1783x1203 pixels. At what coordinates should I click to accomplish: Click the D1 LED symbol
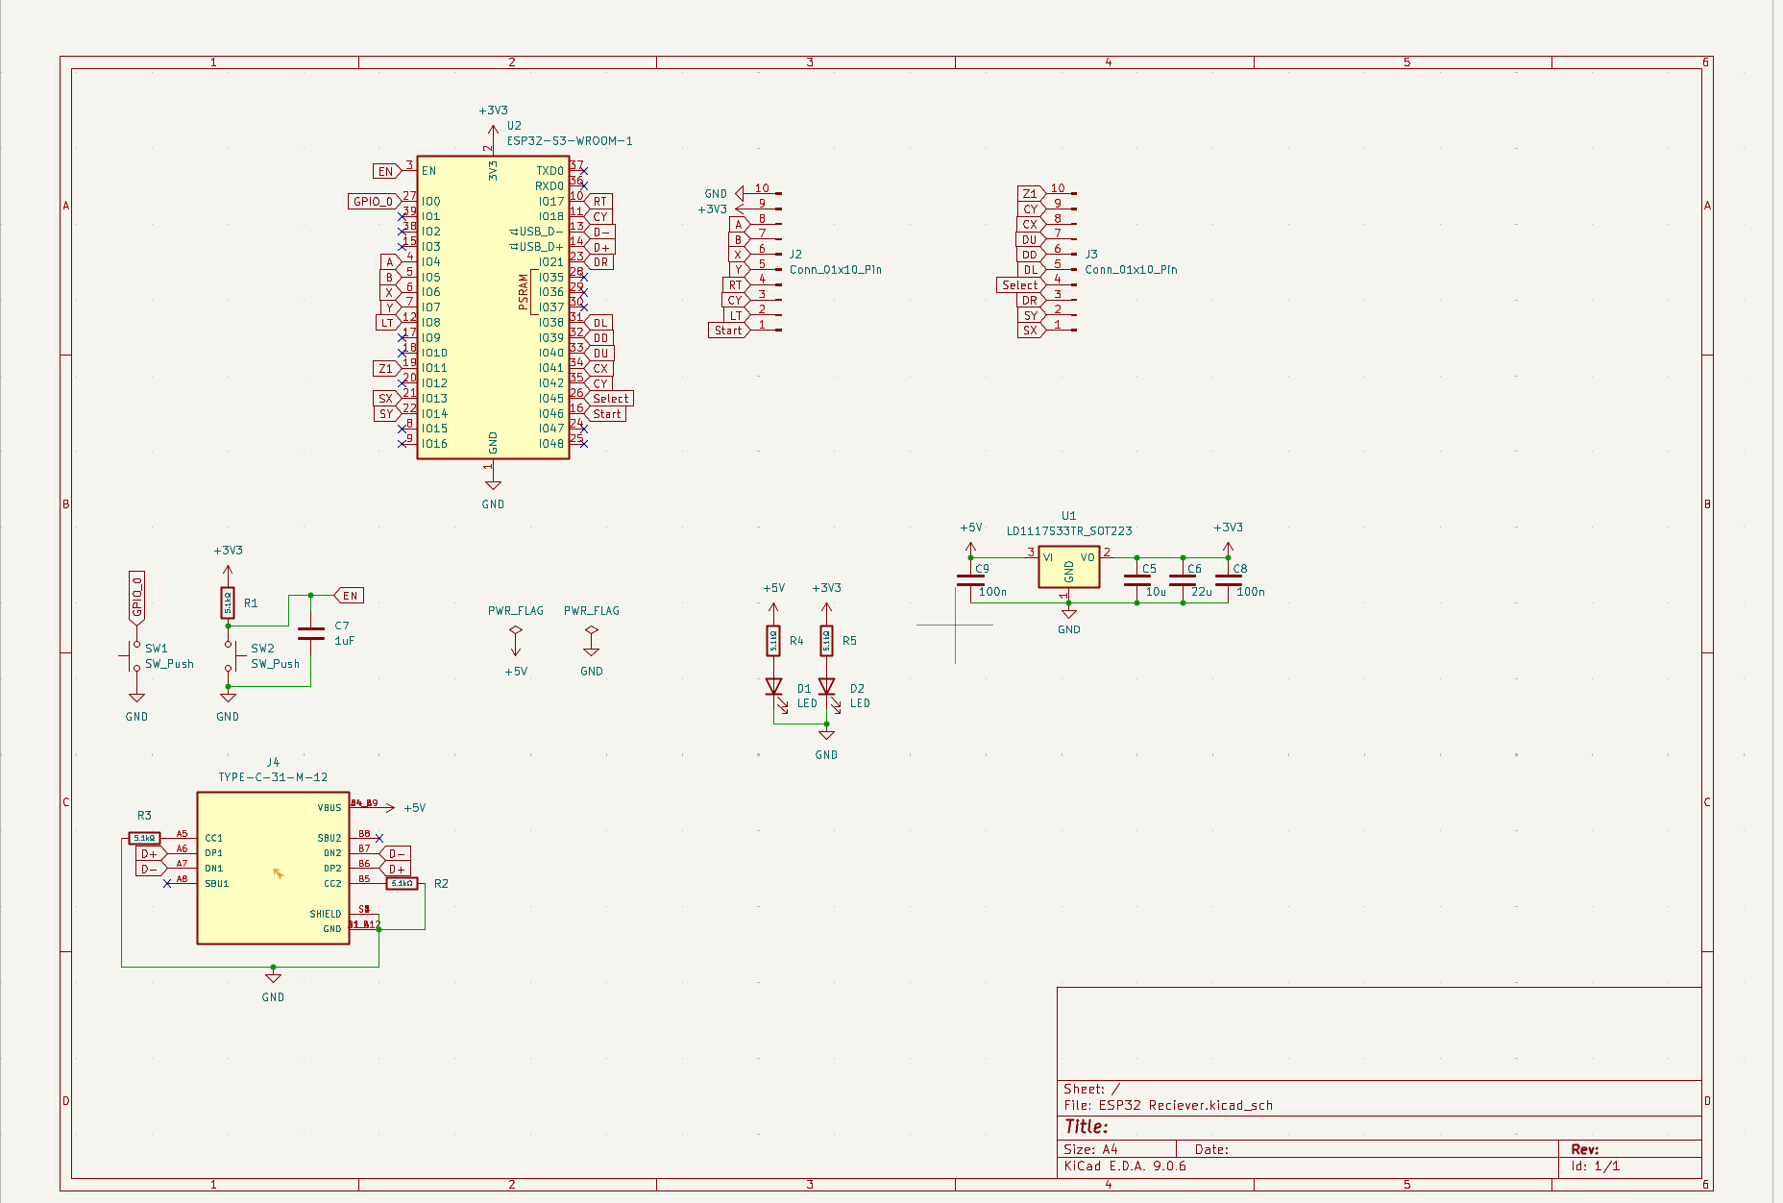coord(773,687)
